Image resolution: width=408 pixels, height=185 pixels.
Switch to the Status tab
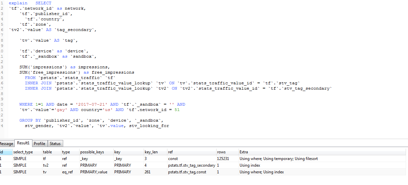[x=55, y=144]
